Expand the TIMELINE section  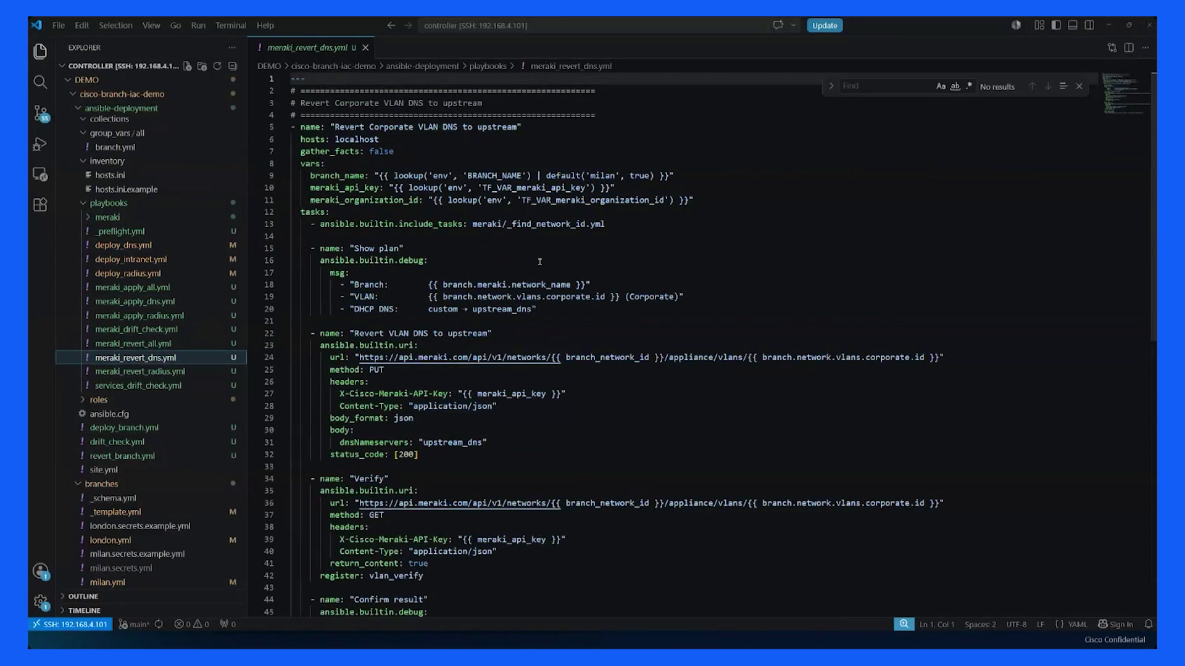(85, 610)
